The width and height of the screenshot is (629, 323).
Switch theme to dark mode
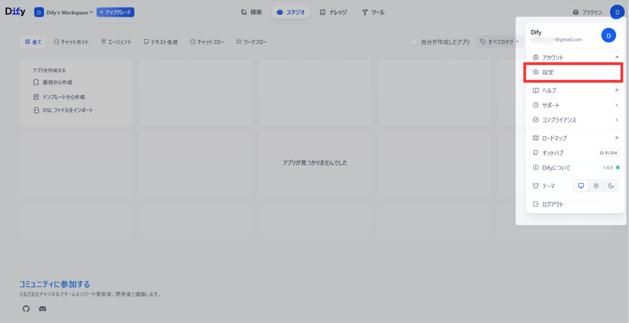click(x=611, y=185)
